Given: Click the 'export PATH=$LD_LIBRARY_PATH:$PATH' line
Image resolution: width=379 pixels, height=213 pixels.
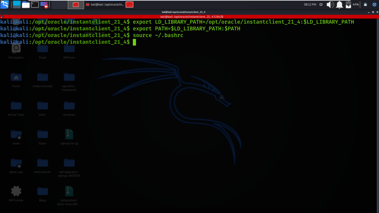Looking at the screenshot, I should point(186,28).
